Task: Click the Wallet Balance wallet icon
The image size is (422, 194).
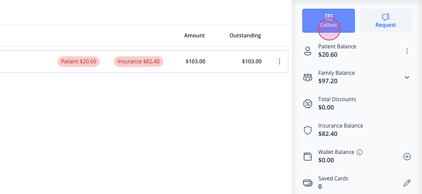Action: [308, 157]
